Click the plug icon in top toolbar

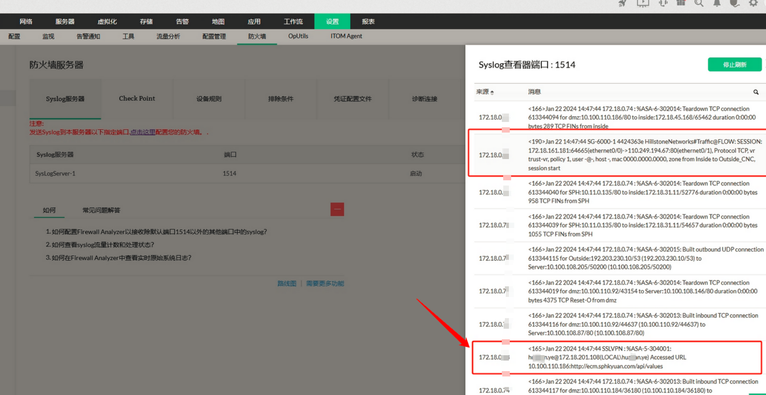(735, 4)
